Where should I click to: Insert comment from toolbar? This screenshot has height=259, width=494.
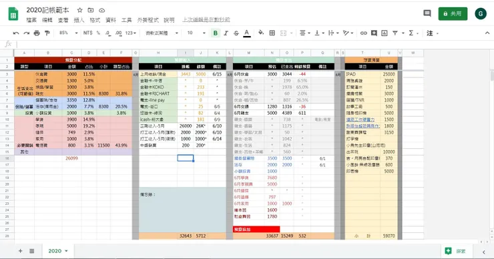point(374,33)
